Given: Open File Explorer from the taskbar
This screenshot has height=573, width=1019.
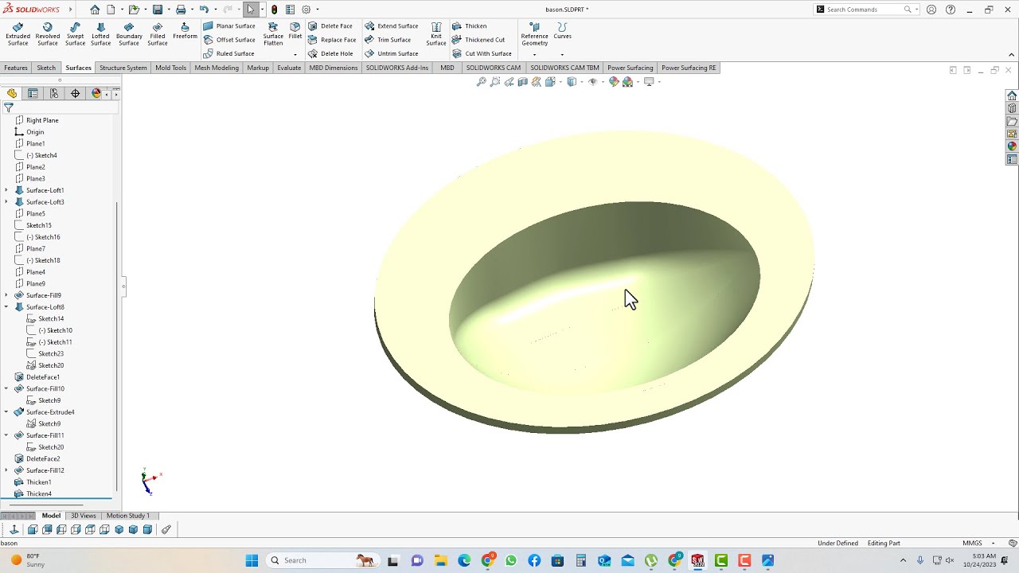Looking at the screenshot, I should tap(440, 560).
